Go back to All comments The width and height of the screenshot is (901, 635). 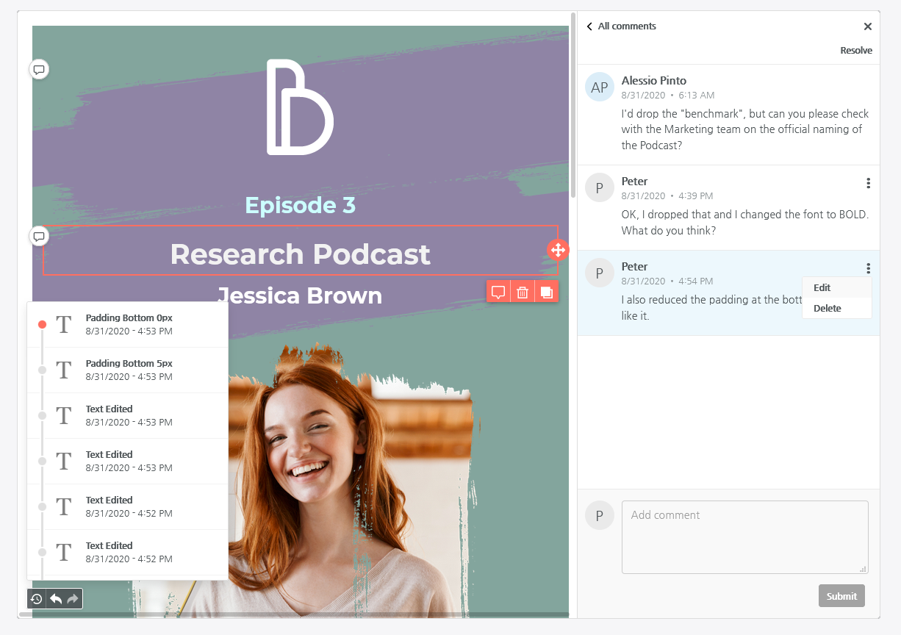coord(621,26)
